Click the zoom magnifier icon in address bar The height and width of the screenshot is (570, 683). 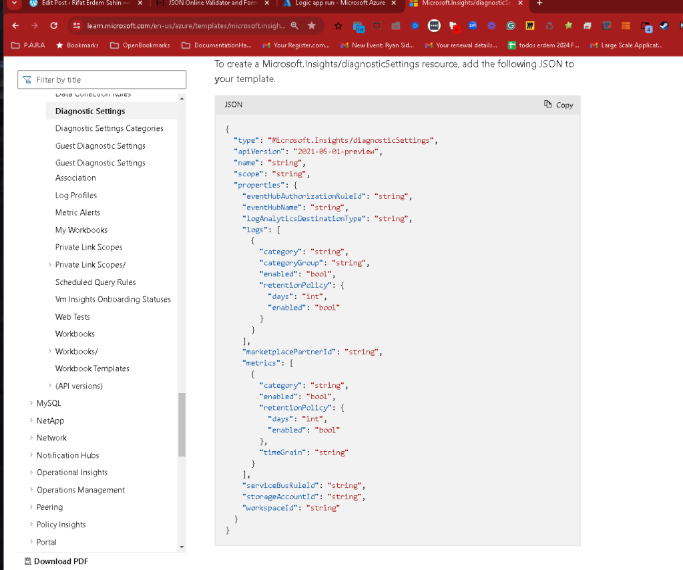pos(294,25)
